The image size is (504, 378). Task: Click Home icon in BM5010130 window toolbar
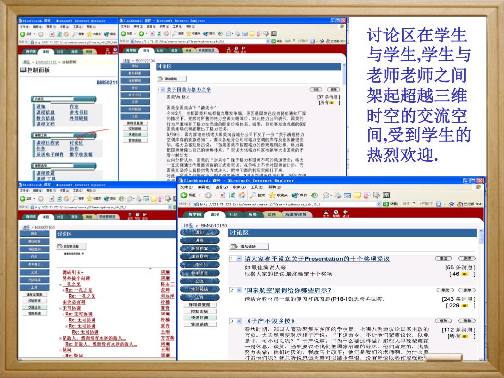coord(242,195)
